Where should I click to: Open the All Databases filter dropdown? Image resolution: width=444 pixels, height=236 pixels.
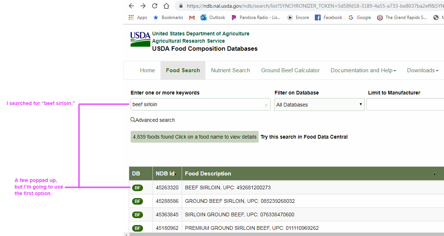click(319, 104)
